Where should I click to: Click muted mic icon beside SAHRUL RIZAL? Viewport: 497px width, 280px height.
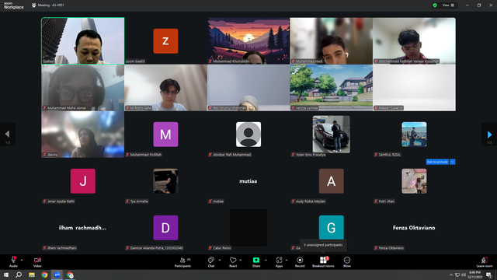[x=376, y=155]
